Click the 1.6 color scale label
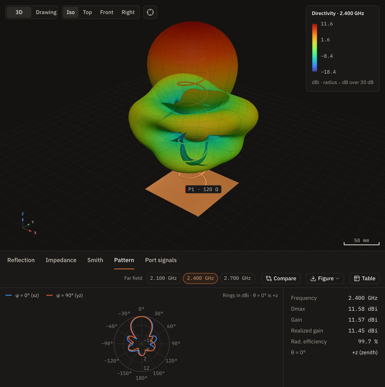Viewport: 385px width, 387px height. 325,40
